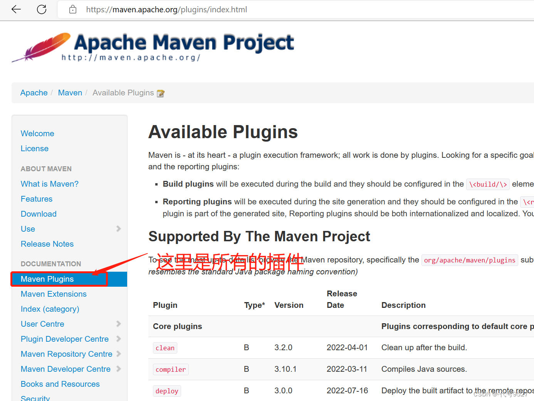The height and width of the screenshot is (401, 534).
Task: Open the compiler plugin link
Action: 171,369
